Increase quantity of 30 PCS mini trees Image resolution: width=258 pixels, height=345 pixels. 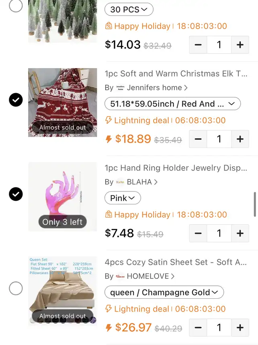click(240, 45)
